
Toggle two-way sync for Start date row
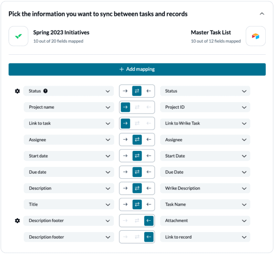pos(137,156)
